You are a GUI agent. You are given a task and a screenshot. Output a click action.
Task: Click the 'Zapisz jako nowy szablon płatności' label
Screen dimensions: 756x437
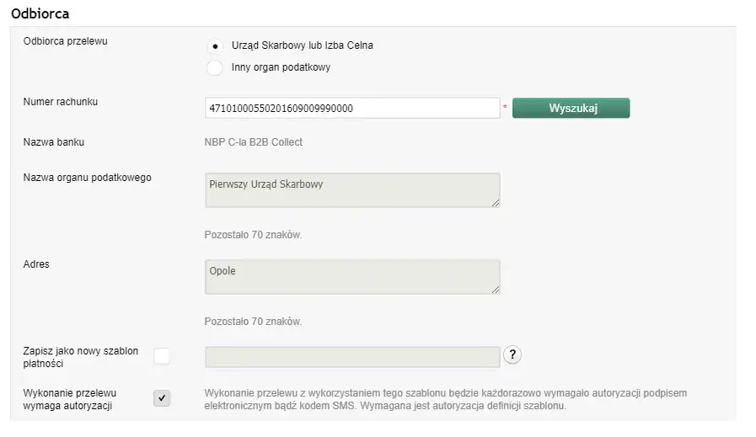(x=80, y=357)
